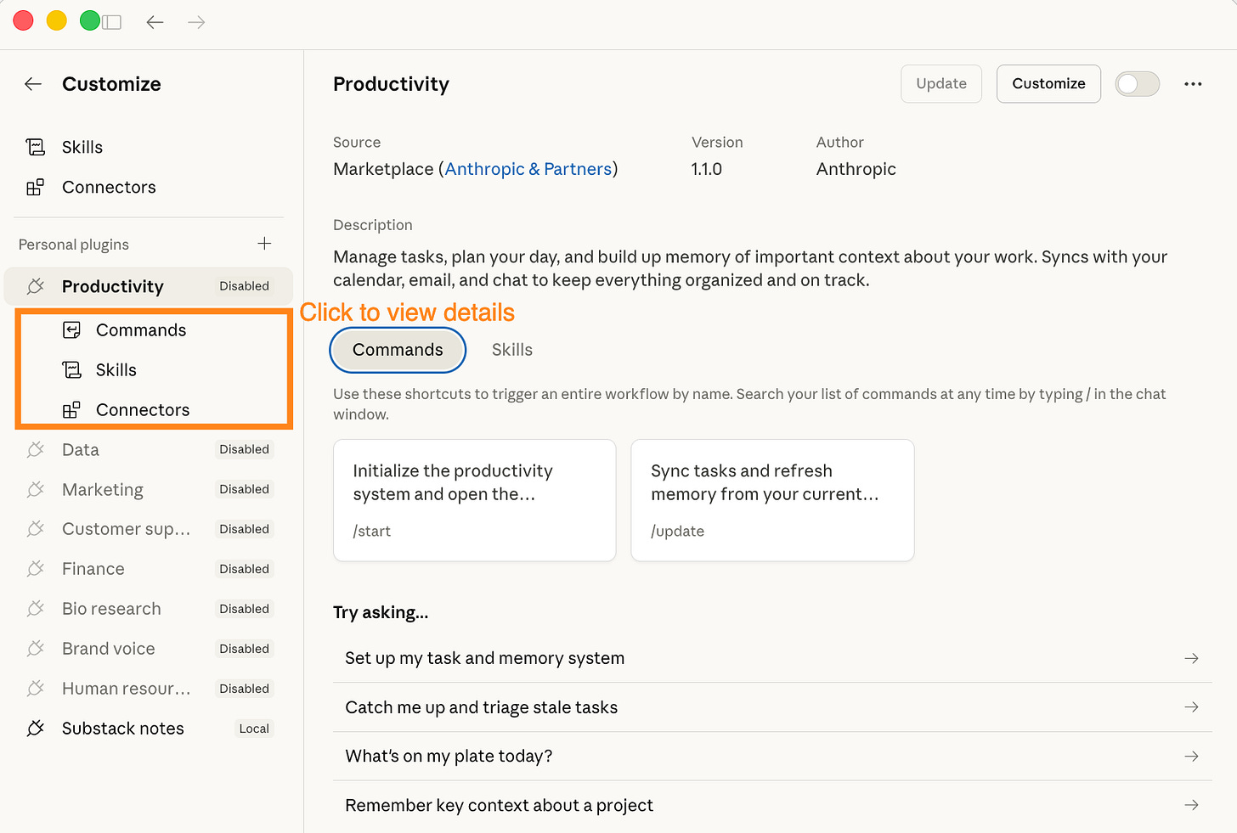
Task: Go back using the title bar left arrow
Action: [155, 22]
